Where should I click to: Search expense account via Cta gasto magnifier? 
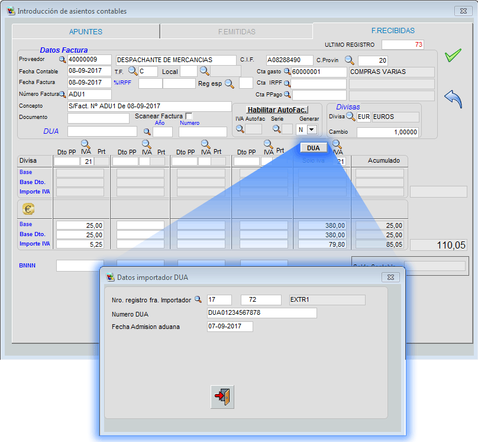click(x=287, y=72)
